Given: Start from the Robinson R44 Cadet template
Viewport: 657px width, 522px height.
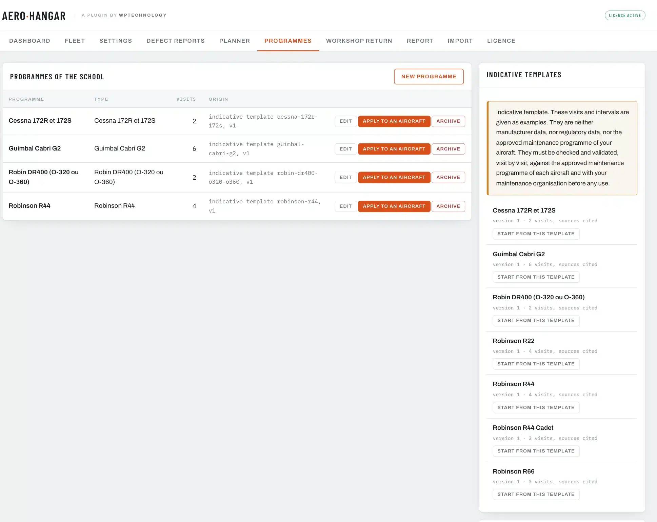Looking at the screenshot, I should click(x=536, y=451).
